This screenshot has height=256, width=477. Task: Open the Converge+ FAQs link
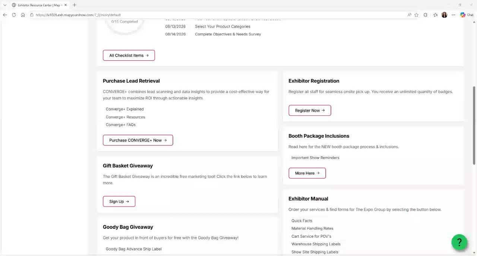click(121, 125)
